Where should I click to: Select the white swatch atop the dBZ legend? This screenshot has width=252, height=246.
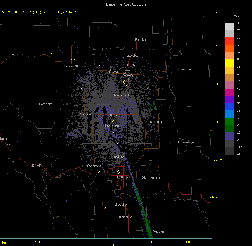pyautogui.click(x=230, y=27)
